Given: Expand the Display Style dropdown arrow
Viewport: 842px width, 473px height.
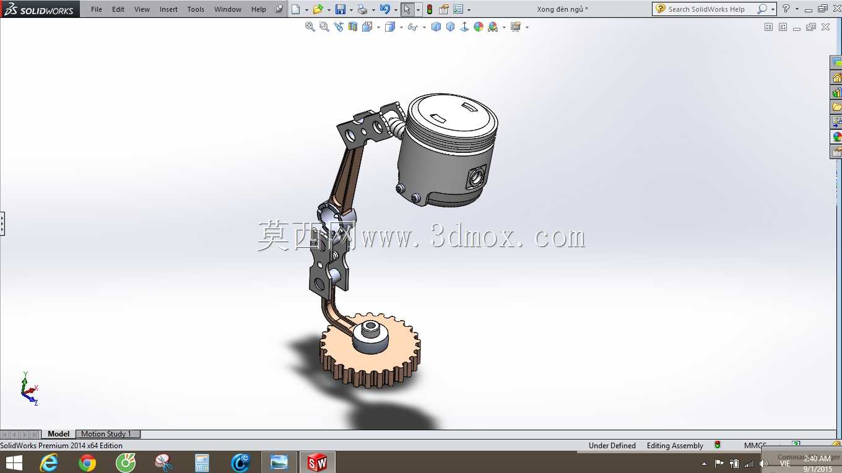Looking at the screenshot, I should click(x=401, y=27).
